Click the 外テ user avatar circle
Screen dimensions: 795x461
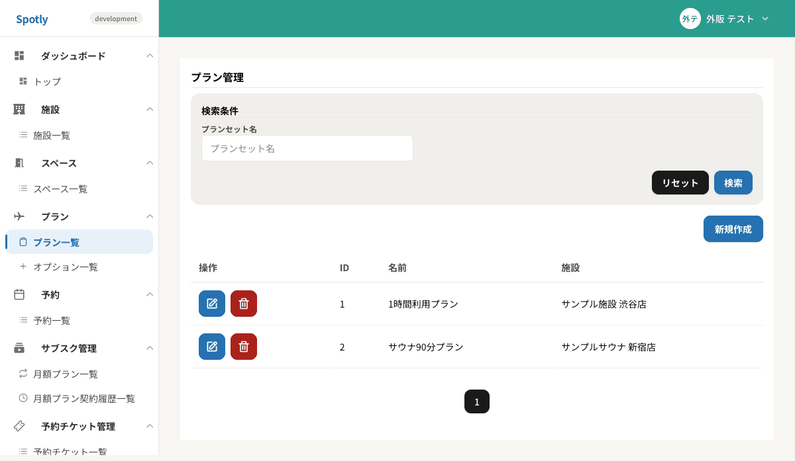click(x=690, y=19)
